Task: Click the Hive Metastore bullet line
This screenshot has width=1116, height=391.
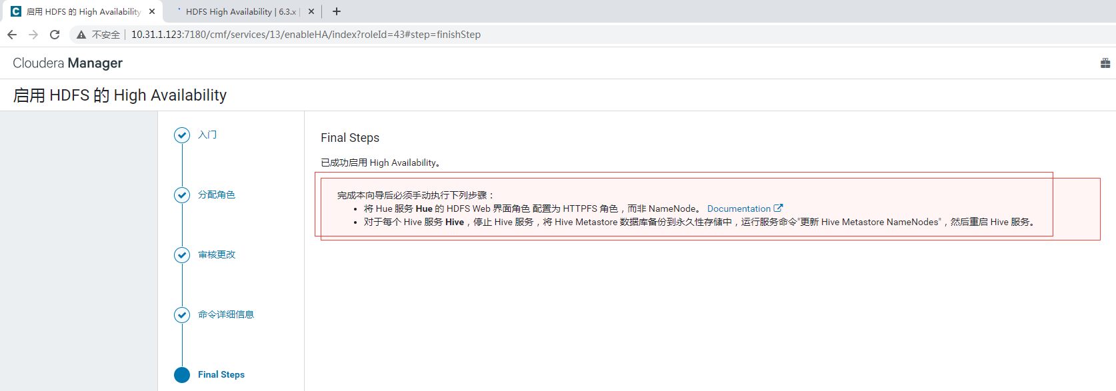Action: [x=700, y=222]
